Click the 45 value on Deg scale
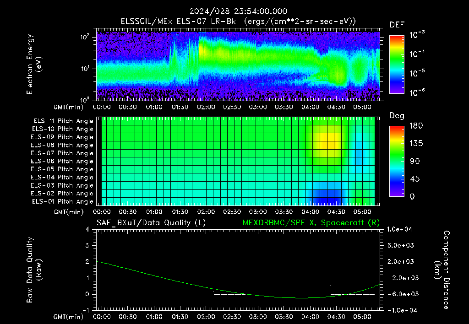Screen dimensions: 469x324 coord(416,179)
